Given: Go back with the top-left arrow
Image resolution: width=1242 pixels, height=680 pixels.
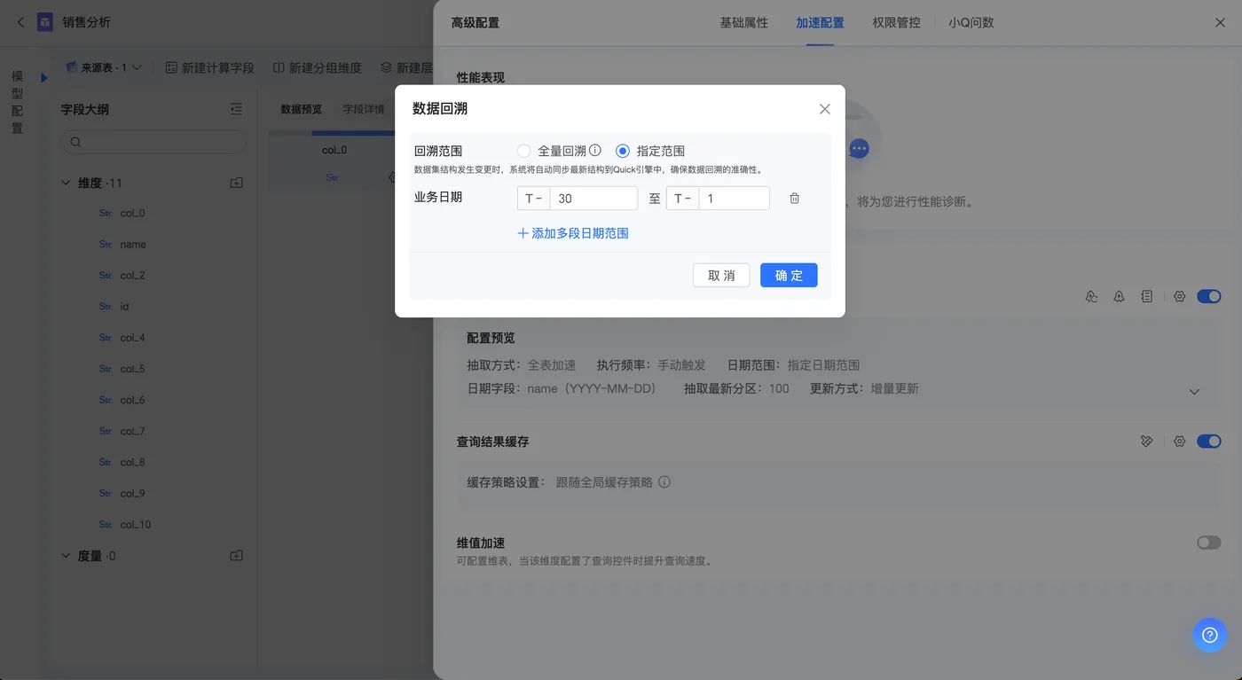Looking at the screenshot, I should click(21, 22).
